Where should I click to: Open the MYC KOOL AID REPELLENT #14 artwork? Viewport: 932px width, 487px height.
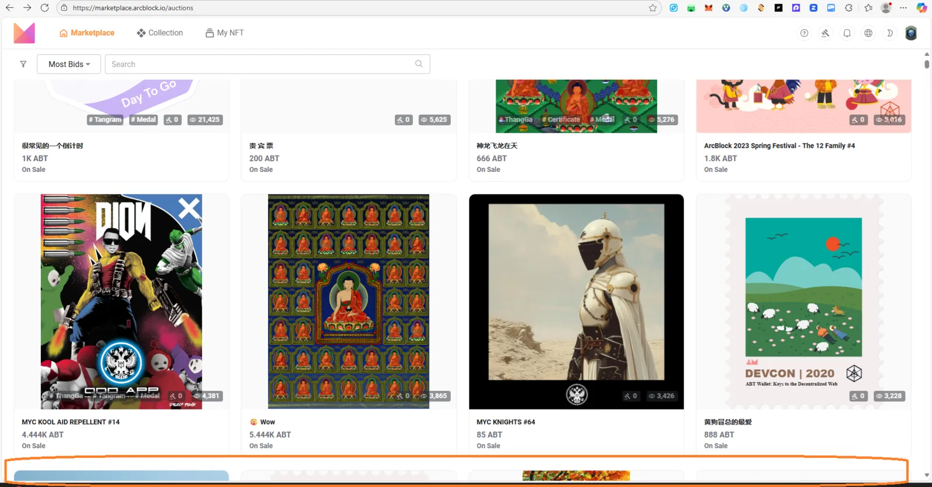(121, 302)
